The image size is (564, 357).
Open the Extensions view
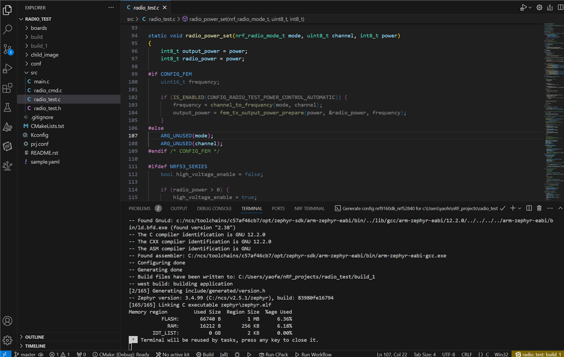point(7,88)
